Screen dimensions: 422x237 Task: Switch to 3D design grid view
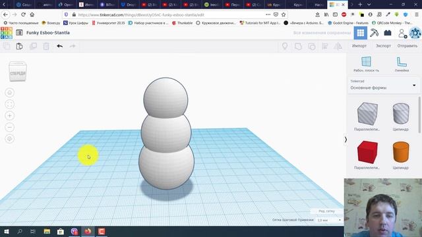tap(361, 33)
